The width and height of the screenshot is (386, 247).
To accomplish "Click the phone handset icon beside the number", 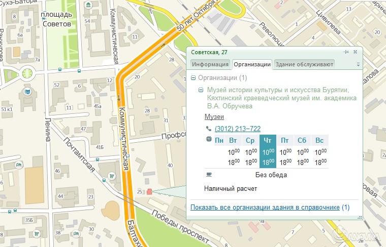I will click(x=208, y=129).
